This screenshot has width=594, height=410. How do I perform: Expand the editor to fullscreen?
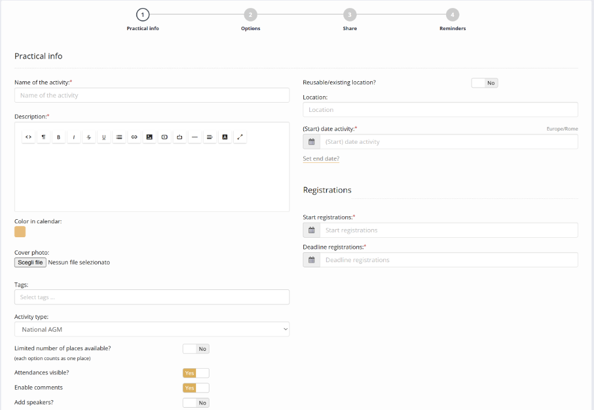(x=240, y=137)
